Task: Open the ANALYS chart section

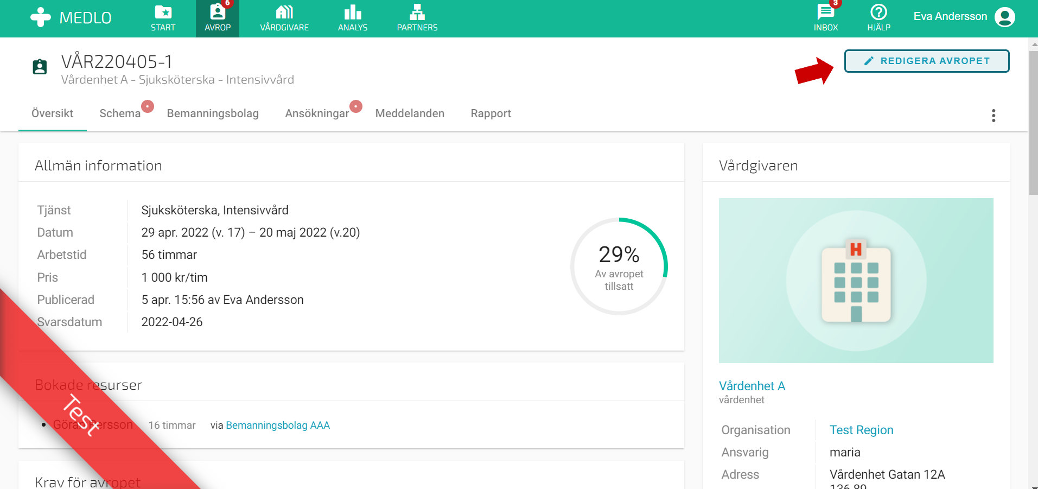Action: [353, 18]
